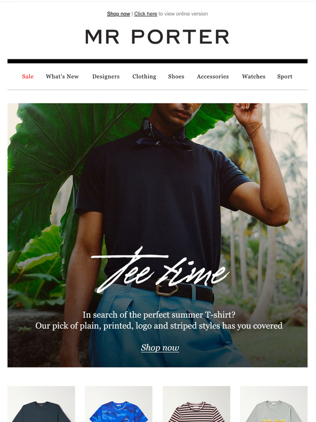Image resolution: width=316 pixels, height=422 pixels.
Task: Open the pink striped T-shirt product
Action: 196,404
